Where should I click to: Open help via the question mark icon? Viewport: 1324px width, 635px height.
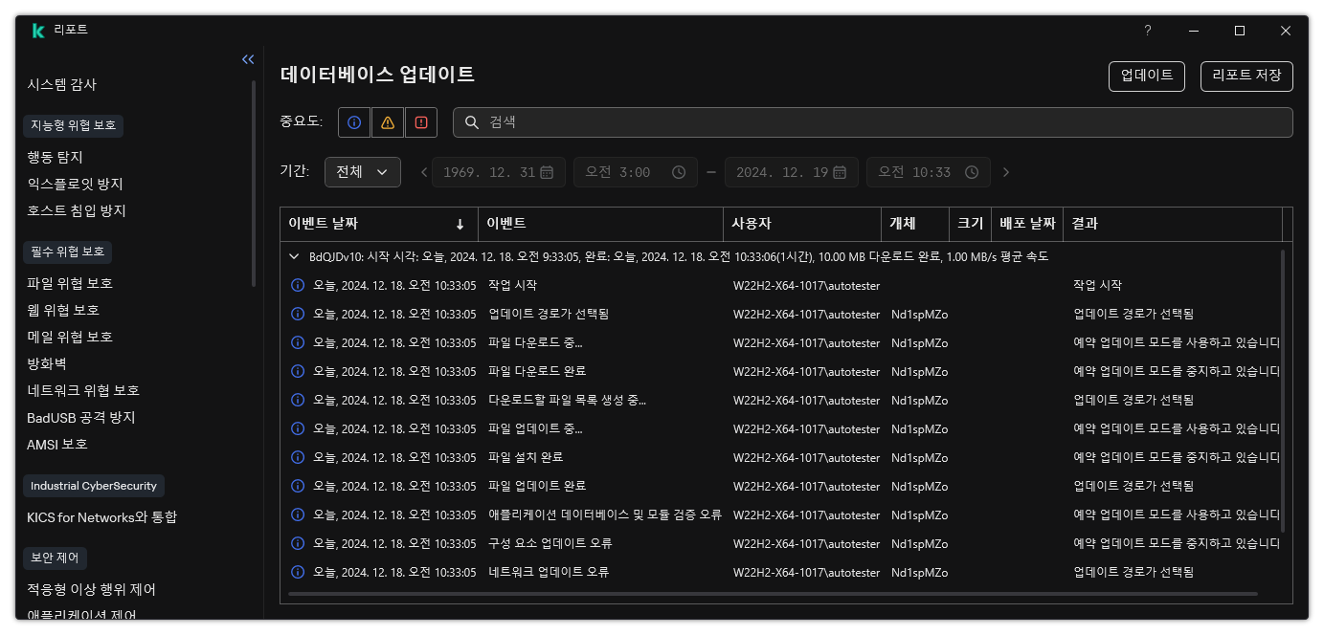pos(1147,31)
